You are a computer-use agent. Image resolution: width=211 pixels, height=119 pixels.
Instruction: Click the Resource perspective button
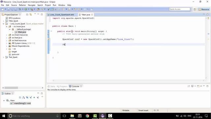[x=204, y=9]
